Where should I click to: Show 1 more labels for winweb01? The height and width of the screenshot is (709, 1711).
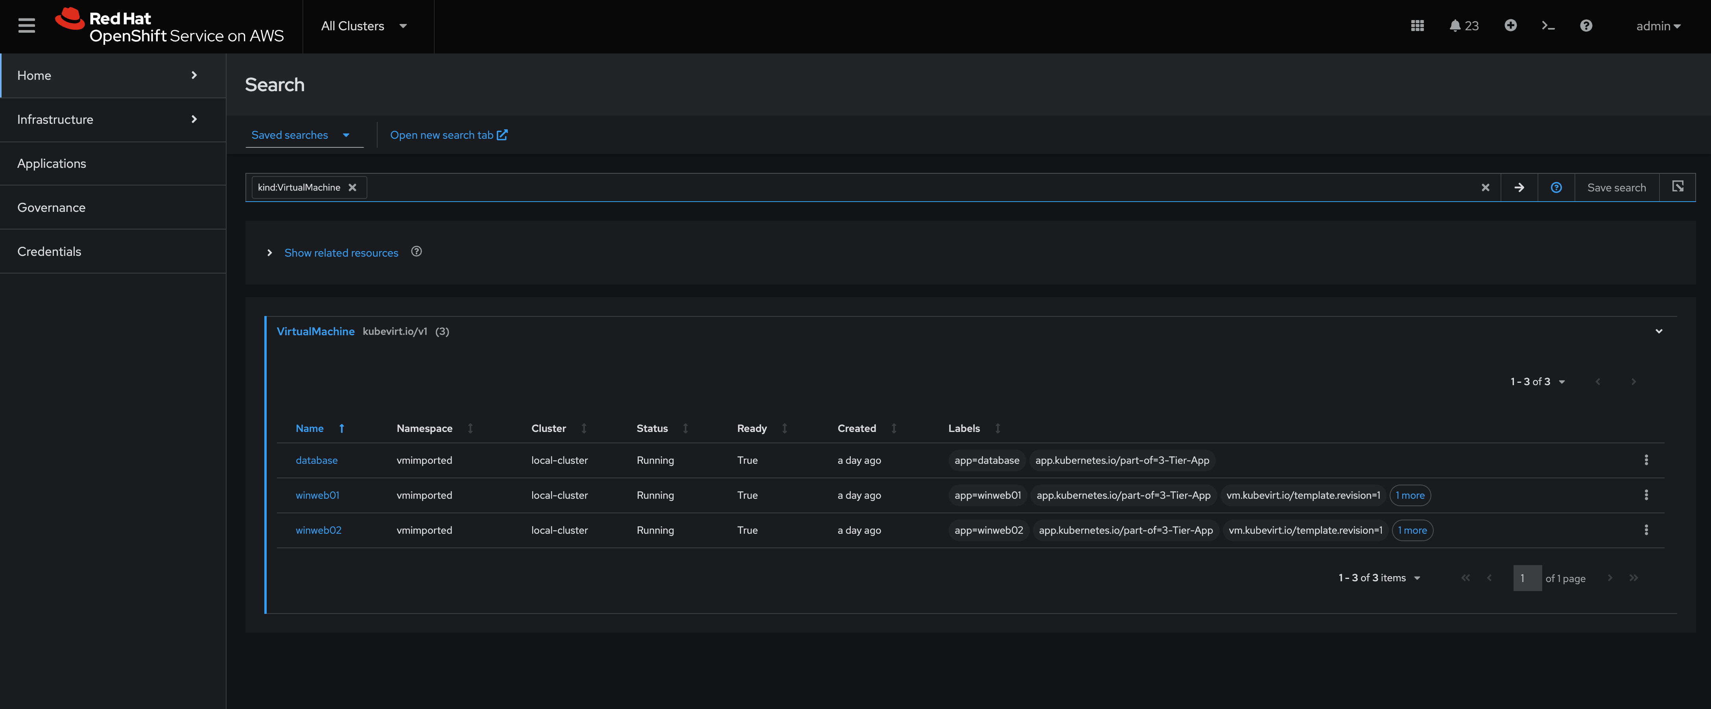1409,495
